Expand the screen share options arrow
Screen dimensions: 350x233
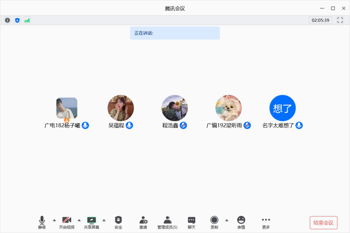pos(104,220)
